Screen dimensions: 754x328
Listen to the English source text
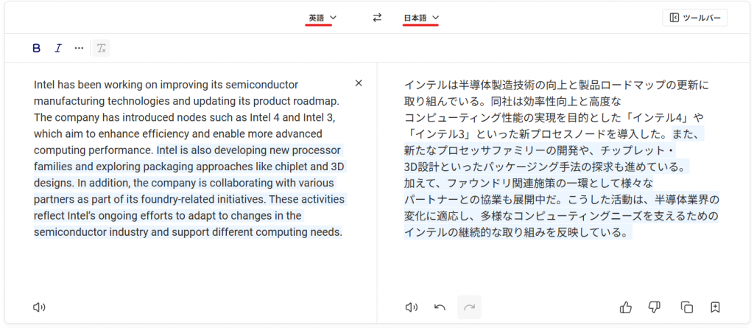pyautogui.click(x=39, y=307)
